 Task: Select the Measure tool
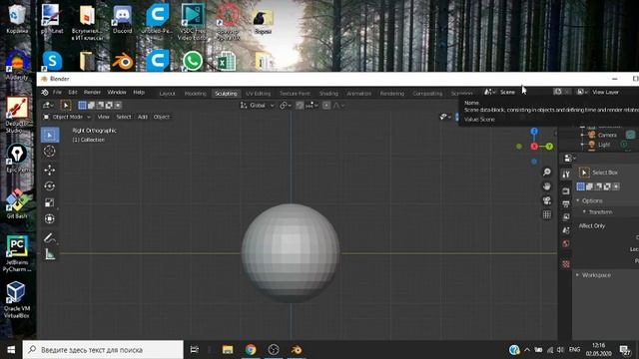tap(50, 254)
